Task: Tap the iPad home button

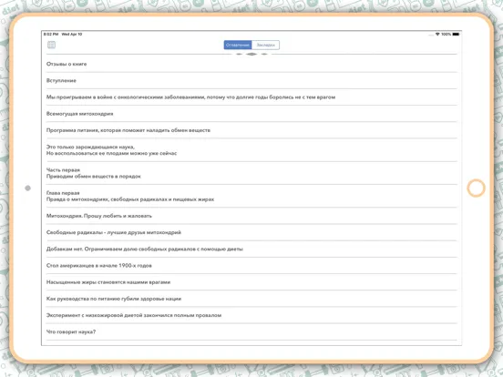Action: pos(476,188)
